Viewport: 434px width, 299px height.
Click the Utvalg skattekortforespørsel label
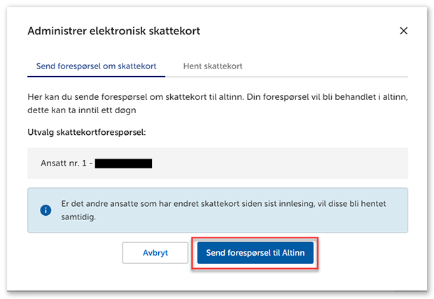pos(86,131)
